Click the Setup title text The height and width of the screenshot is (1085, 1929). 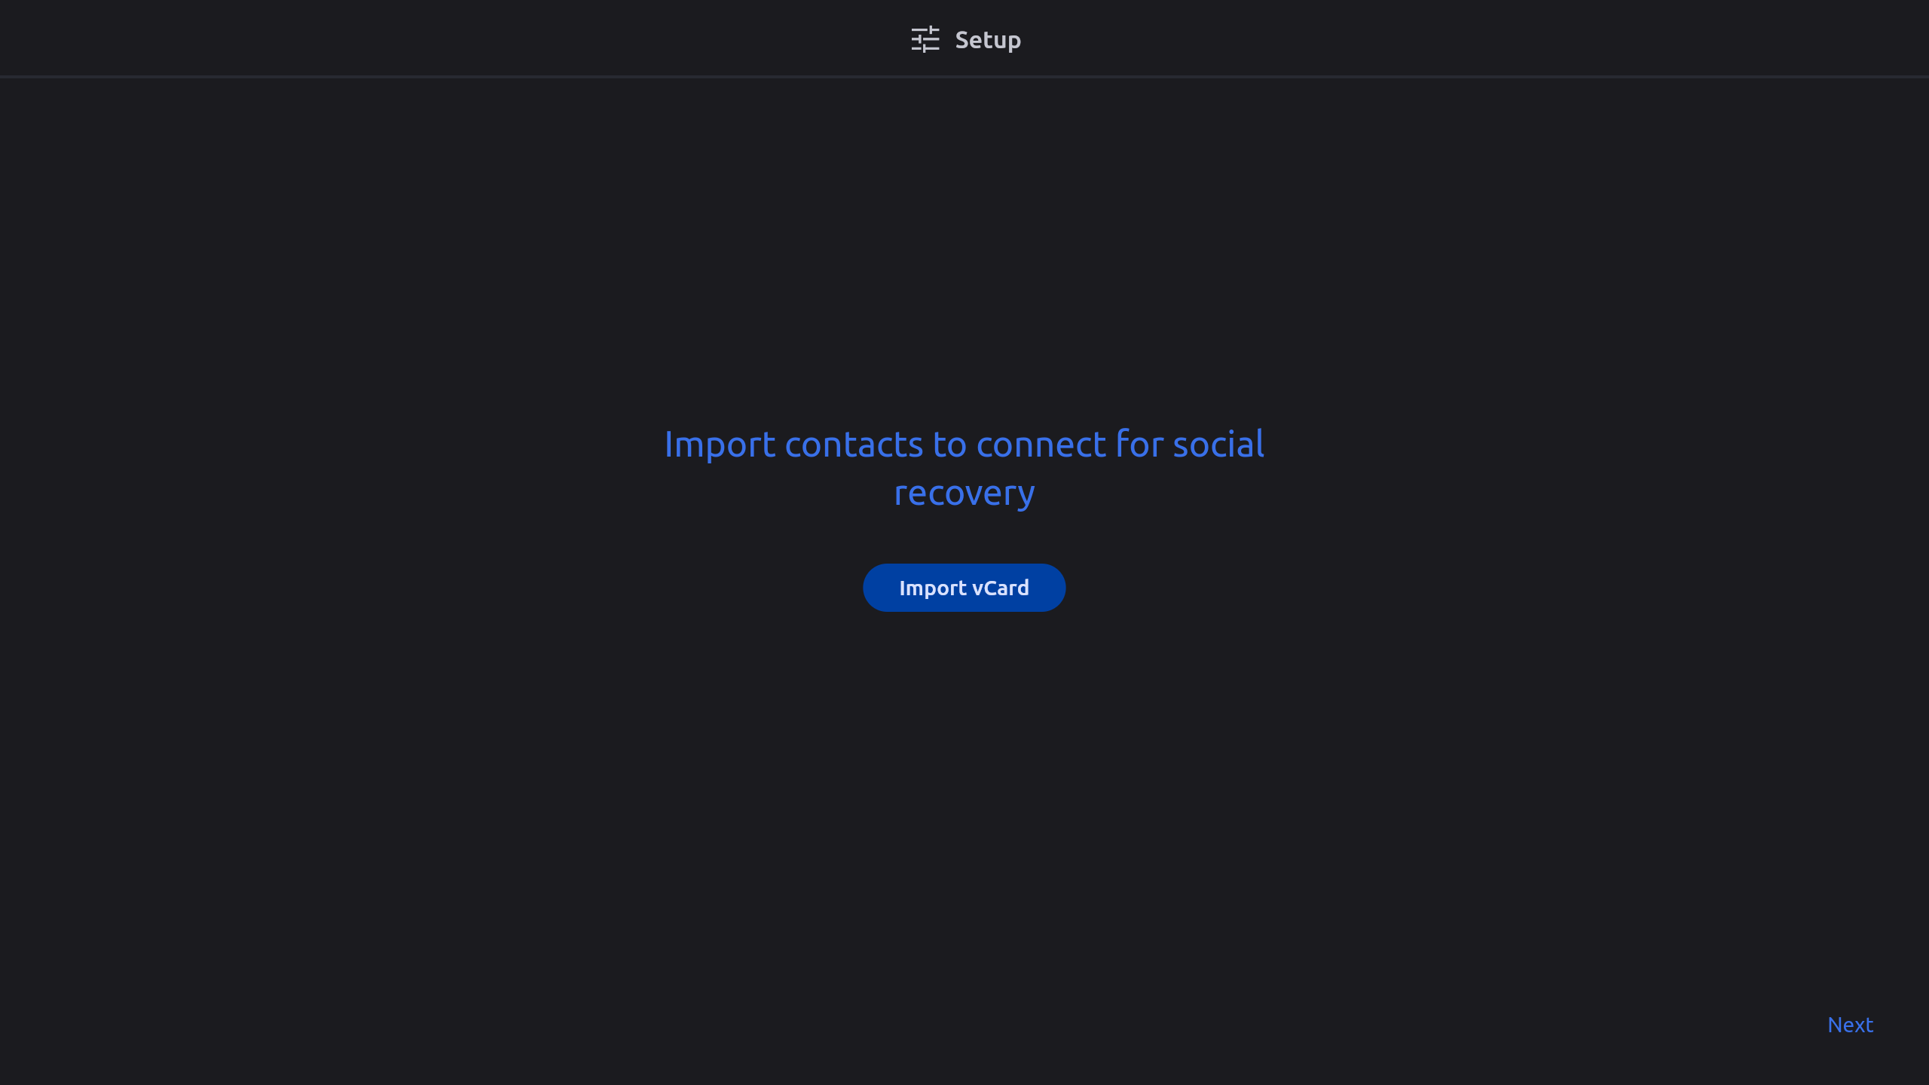(x=988, y=40)
